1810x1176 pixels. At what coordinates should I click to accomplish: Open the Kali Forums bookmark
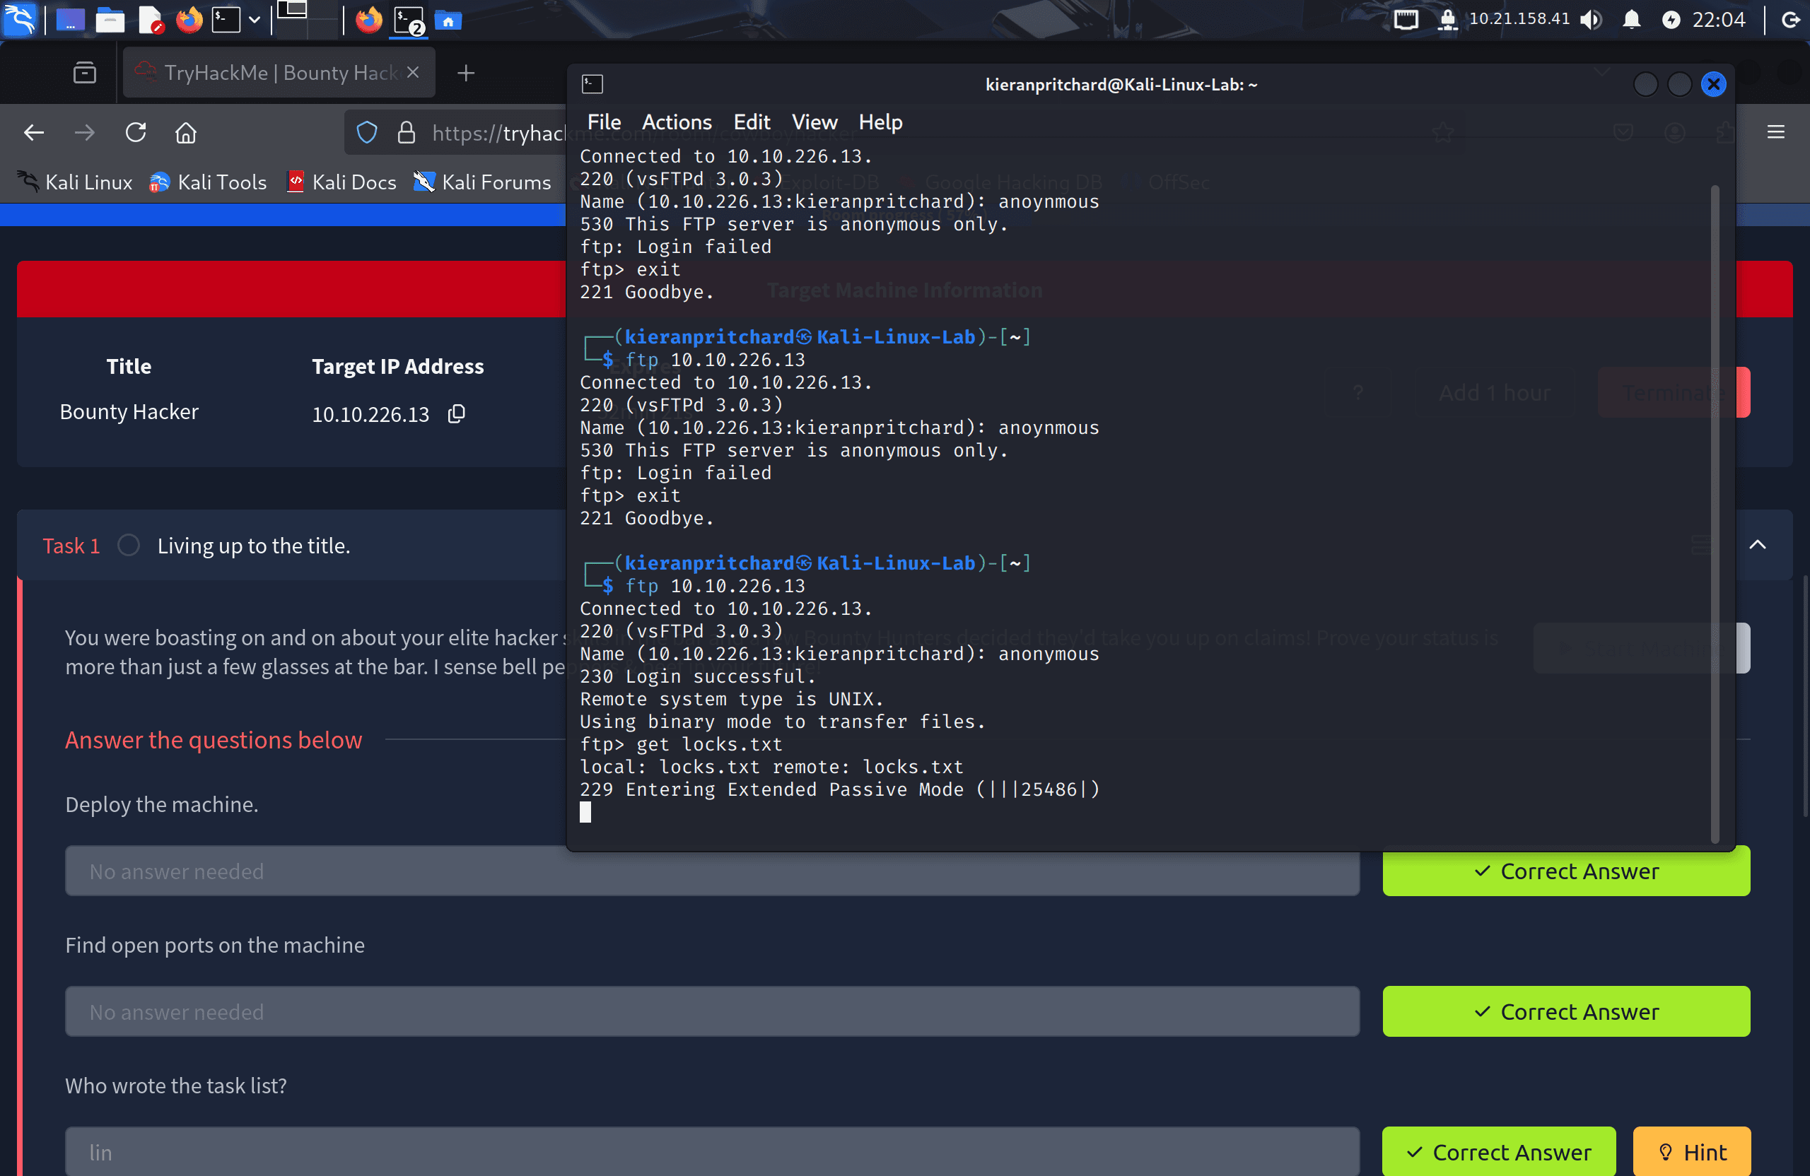[482, 182]
